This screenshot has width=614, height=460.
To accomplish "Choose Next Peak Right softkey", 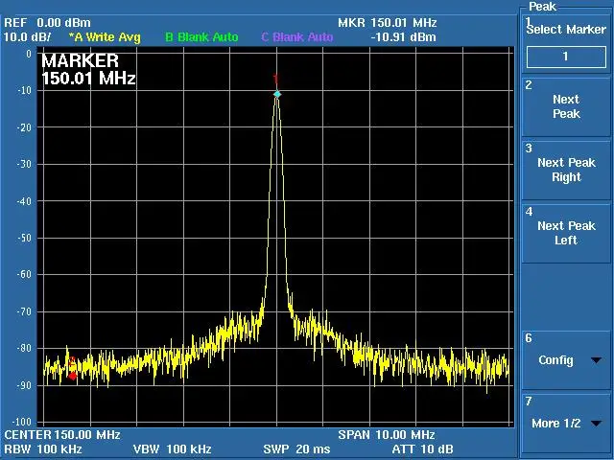I will click(x=566, y=171).
